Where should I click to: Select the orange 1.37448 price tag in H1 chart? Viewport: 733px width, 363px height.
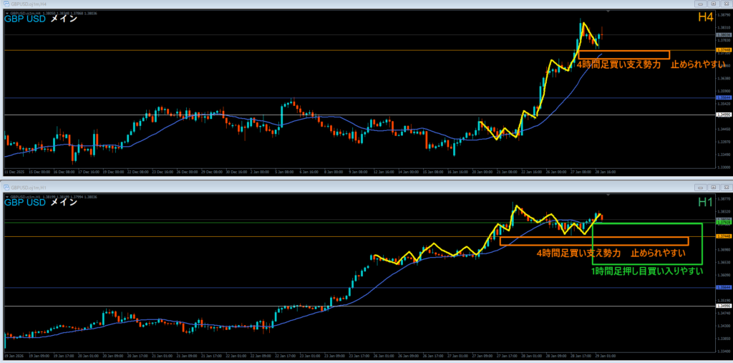[x=723, y=237]
